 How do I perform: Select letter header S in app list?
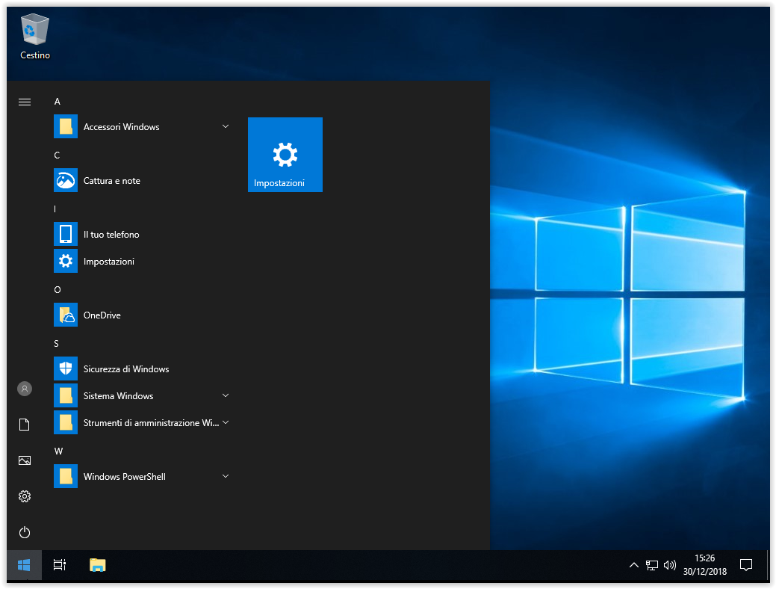click(x=57, y=343)
